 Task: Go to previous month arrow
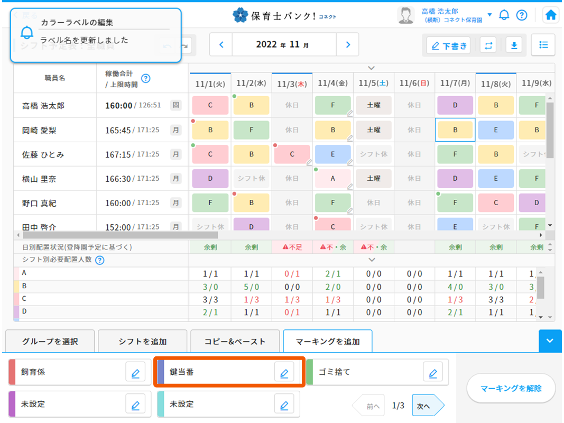(x=221, y=45)
